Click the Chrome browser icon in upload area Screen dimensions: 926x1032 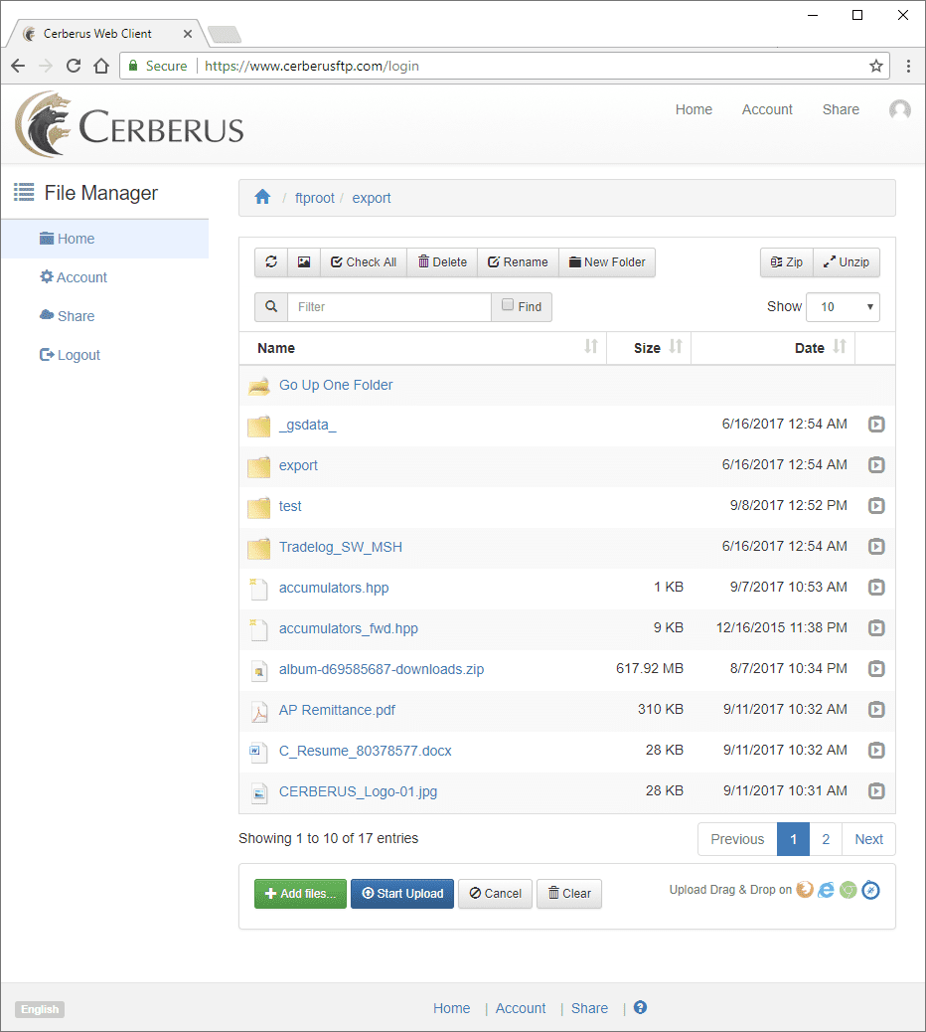point(849,890)
